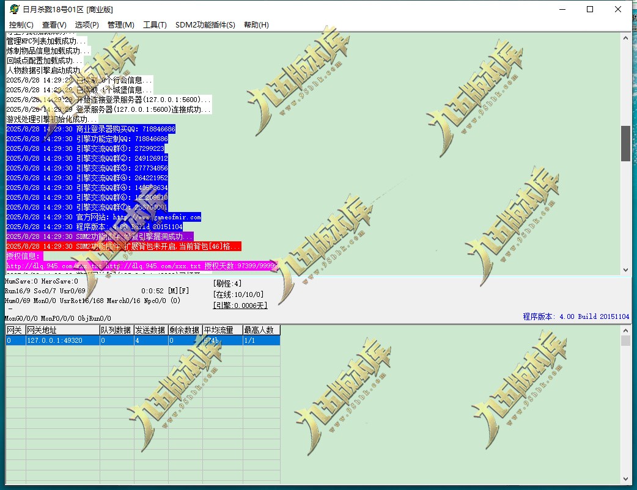Viewport: 637px width, 490px height.
Task: Click the [引擎:0.0006天] underlined label
Action: point(240,305)
